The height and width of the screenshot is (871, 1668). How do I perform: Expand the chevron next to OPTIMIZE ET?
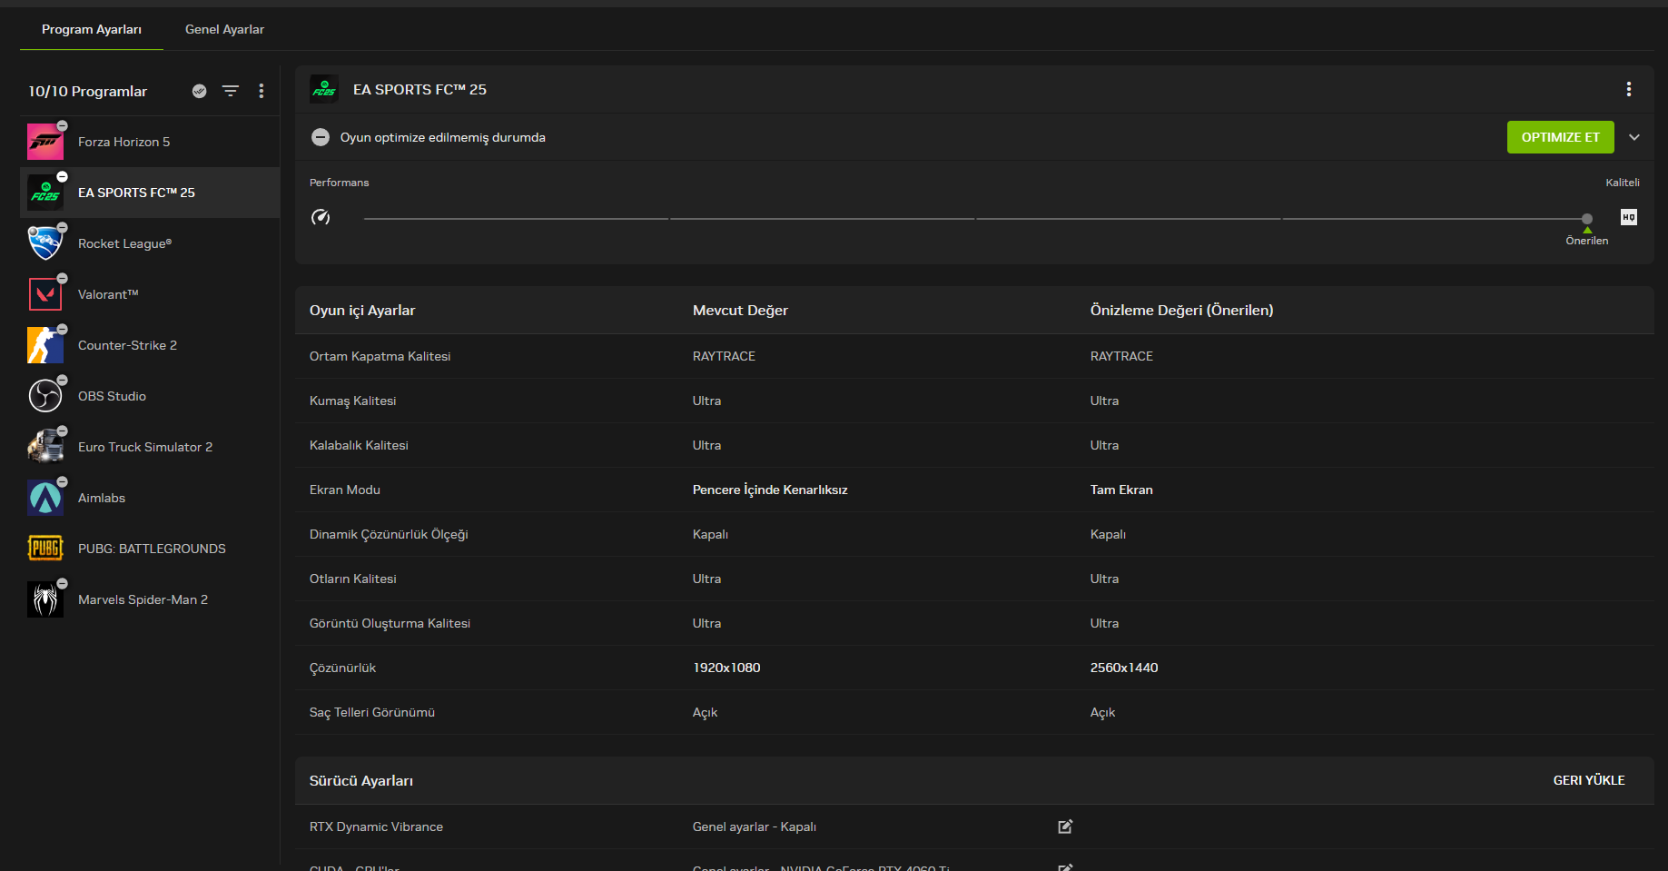(1634, 137)
